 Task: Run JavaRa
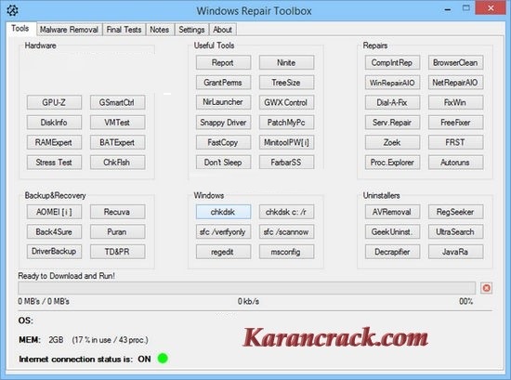coord(455,252)
